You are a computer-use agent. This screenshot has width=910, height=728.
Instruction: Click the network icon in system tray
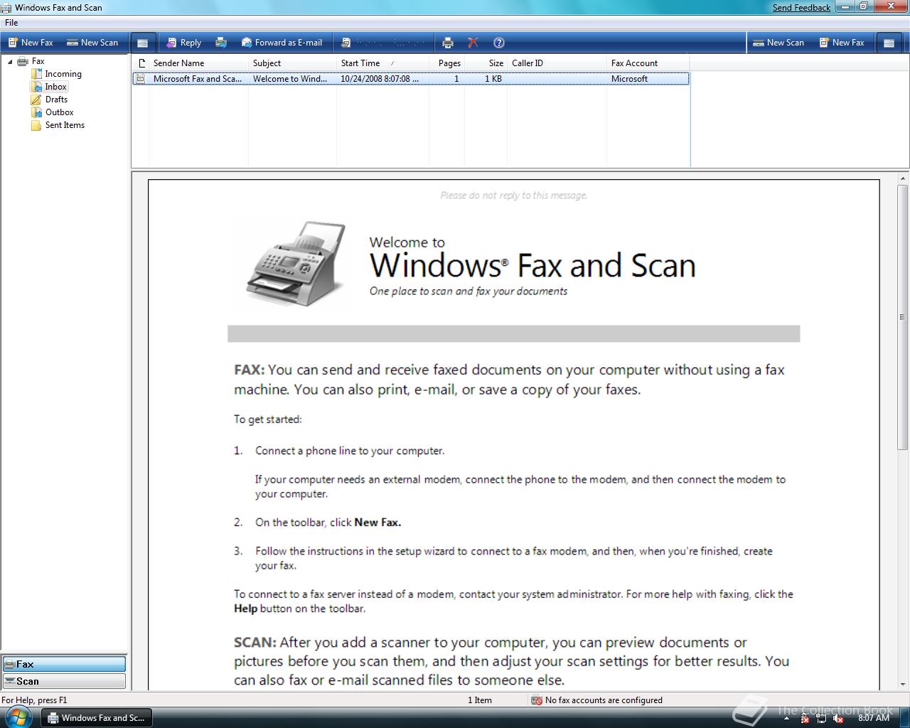pyautogui.click(x=821, y=719)
